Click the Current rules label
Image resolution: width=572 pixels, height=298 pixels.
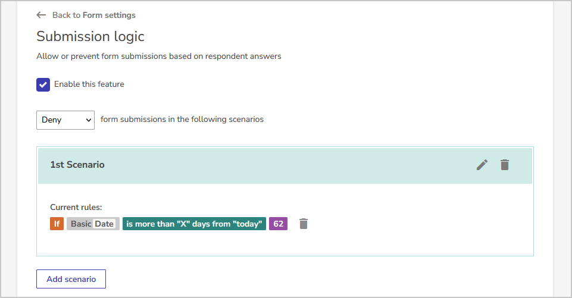[76, 207]
